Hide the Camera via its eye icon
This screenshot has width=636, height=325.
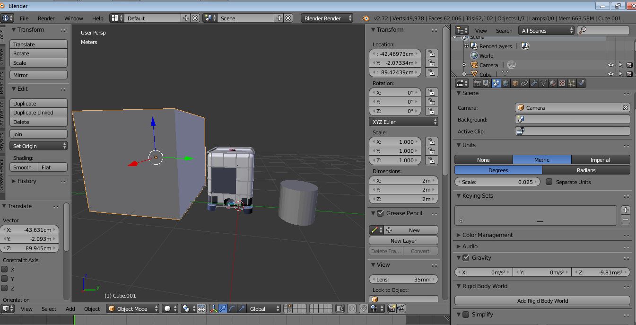[611, 65]
